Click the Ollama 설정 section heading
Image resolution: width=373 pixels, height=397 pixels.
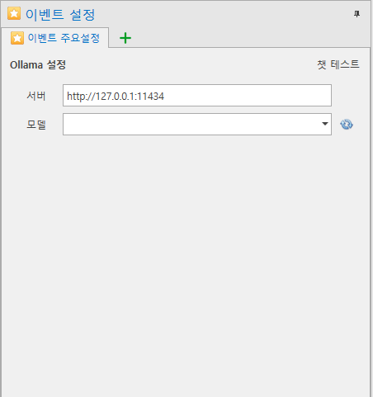coord(38,65)
